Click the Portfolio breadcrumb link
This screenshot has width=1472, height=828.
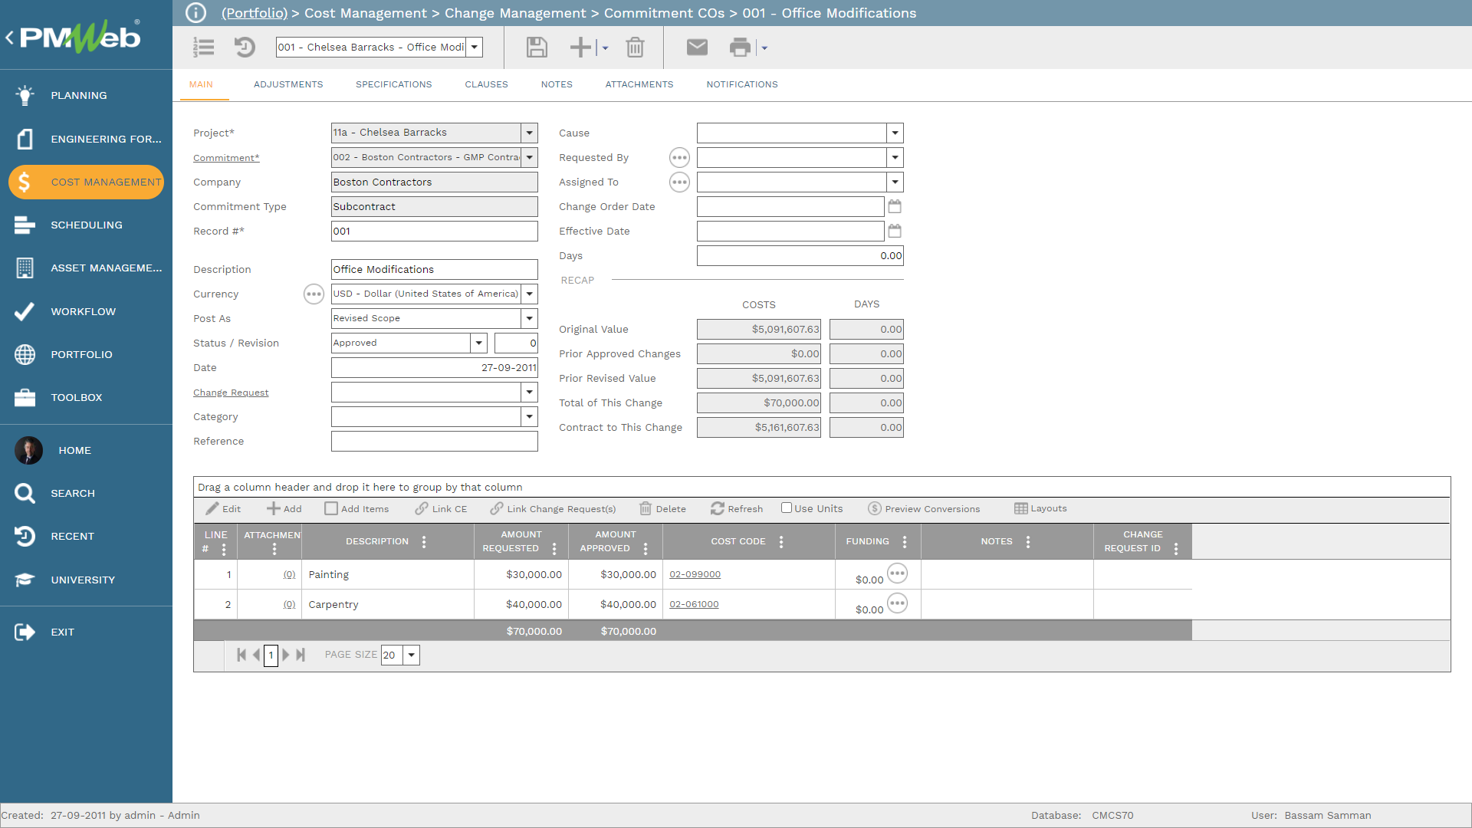point(255,13)
